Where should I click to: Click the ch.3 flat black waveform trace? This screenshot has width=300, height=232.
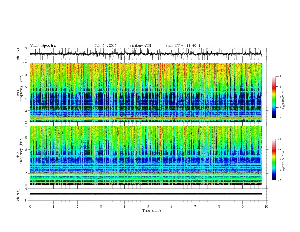point(146,194)
